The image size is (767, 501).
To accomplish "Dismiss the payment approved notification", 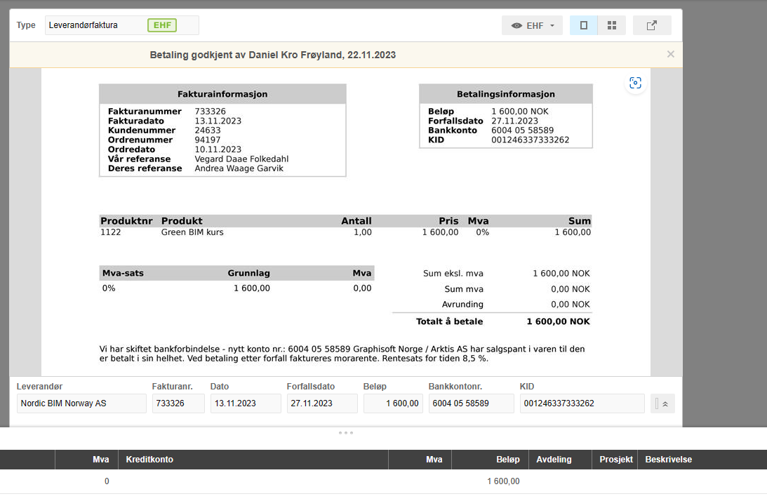I will click(670, 54).
